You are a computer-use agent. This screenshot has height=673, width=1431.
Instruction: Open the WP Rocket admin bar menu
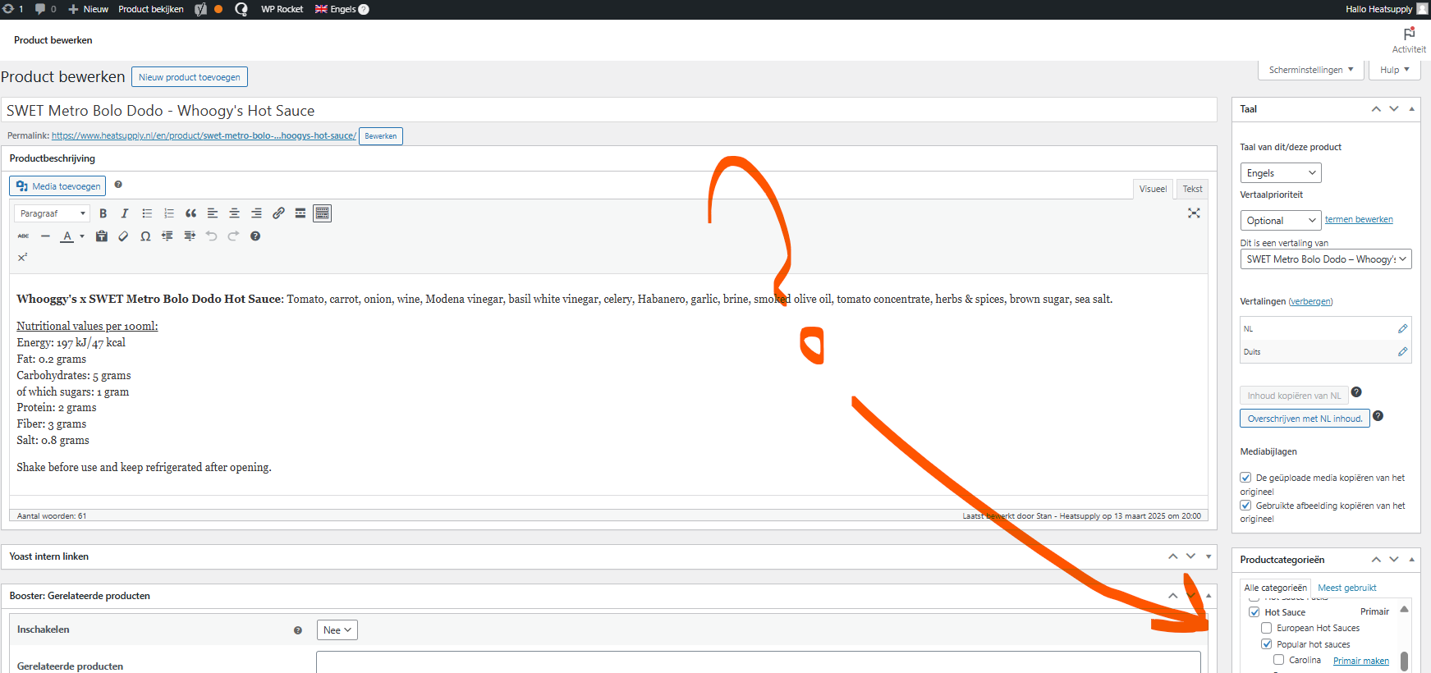tap(282, 9)
